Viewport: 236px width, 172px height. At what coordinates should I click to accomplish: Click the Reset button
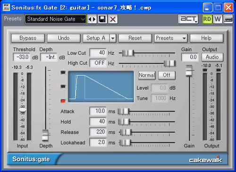tap(135, 38)
